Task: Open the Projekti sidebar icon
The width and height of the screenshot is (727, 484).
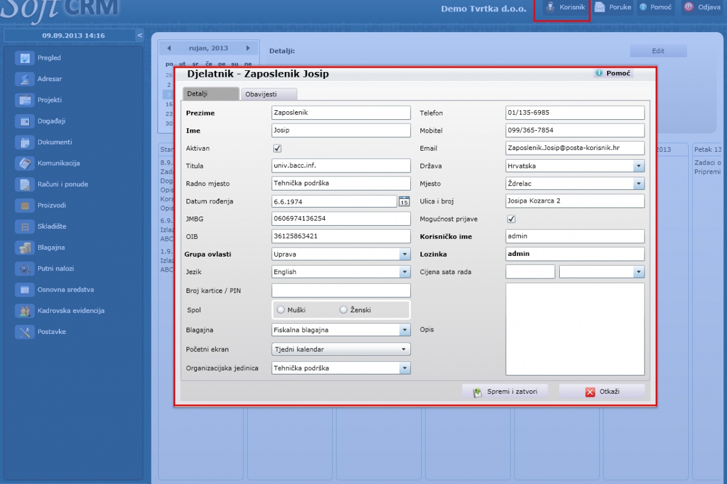Action: click(x=25, y=100)
